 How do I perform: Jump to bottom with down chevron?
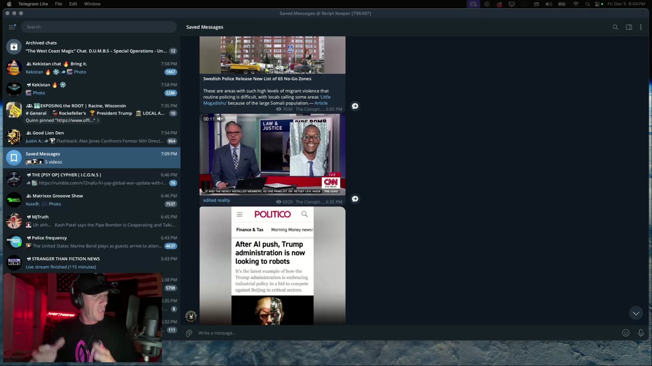[636, 313]
